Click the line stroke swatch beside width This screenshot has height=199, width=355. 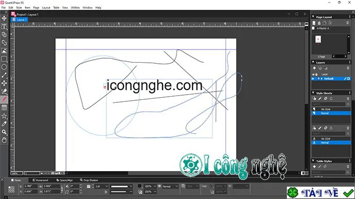tap(89, 186)
